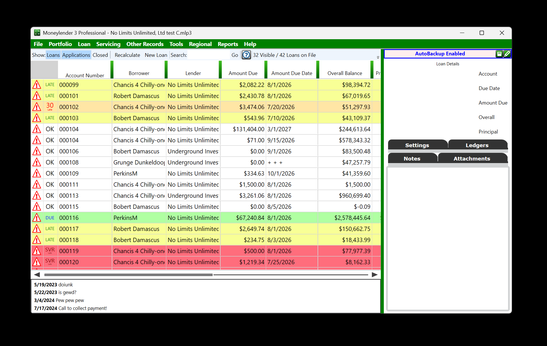The width and height of the screenshot is (547, 346).
Task: Click the 5/22/2023 is gewd? note
Action: [55, 292]
